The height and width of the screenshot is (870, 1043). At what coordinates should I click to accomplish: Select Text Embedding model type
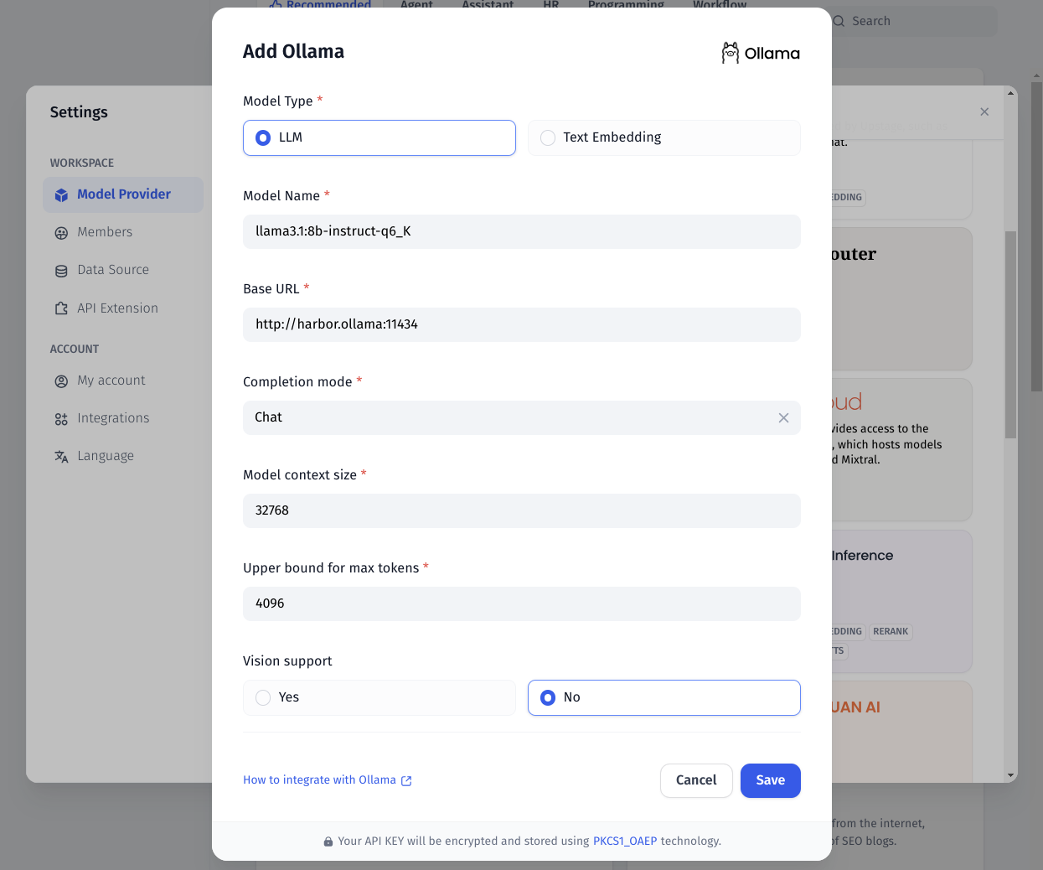tap(664, 137)
